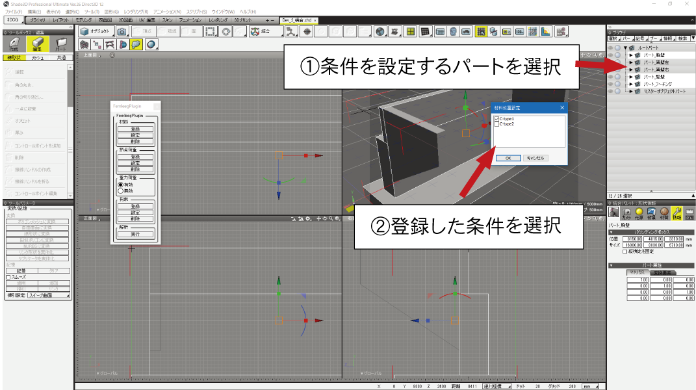This screenshot has height=390, width=696.
Task: Collapse the ルートパート tree node
Action: [x=625, y=48]
